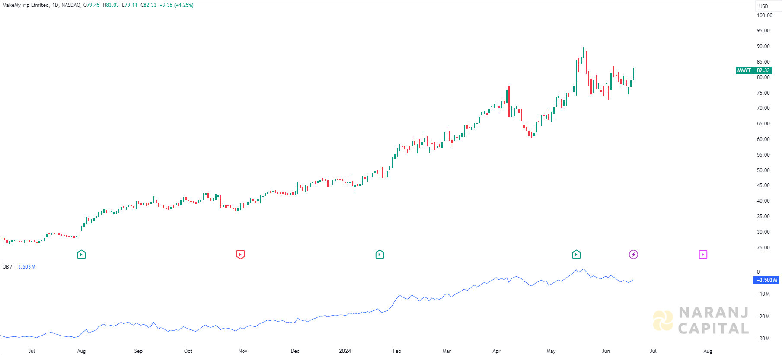Viewport: 782px width, 355px height.
Task: Click the last green candlestick near 82
Action: click(x=633, y=74)
